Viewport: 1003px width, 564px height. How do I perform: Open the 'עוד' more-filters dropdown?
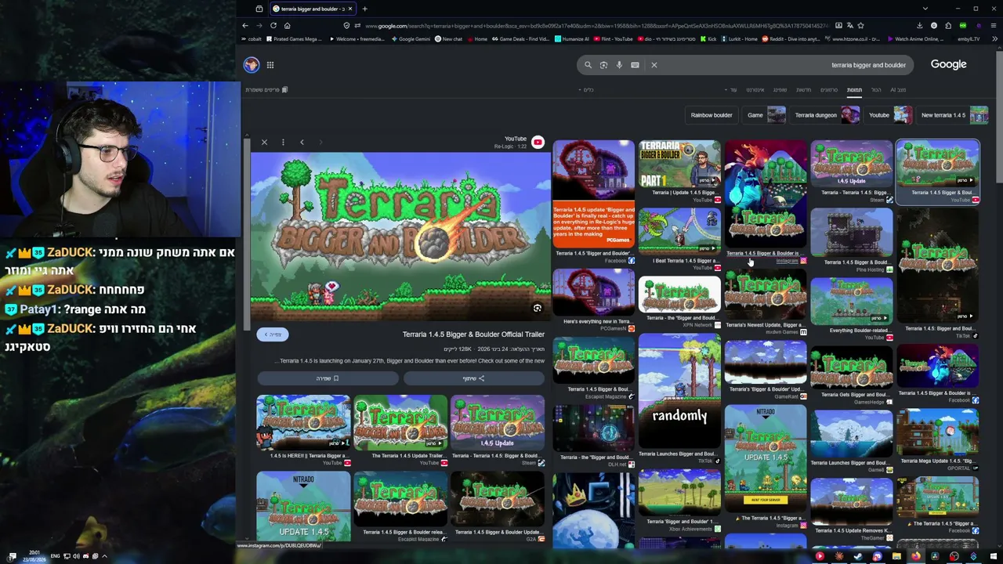(x=731, y=90)
